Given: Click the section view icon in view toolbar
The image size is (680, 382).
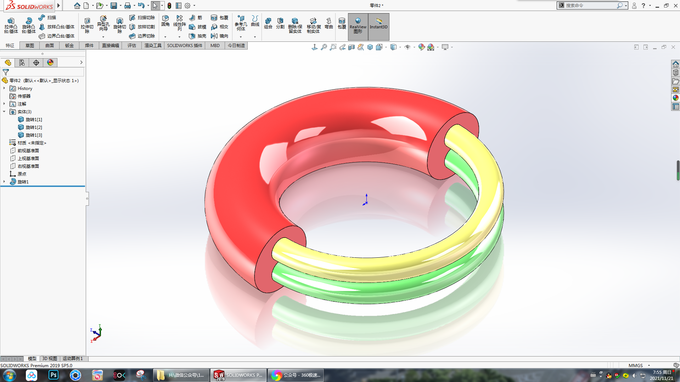Looking at the screenshot, I should click(x=351, y=47).
